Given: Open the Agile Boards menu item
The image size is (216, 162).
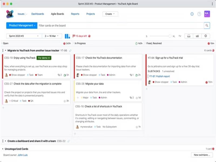Looking at the screenshot, I should tap(58, 14).
